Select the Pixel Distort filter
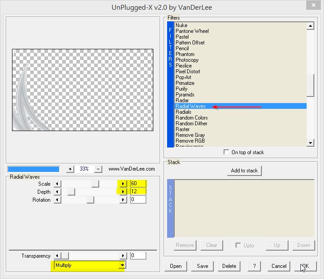 tap(188, 72)
